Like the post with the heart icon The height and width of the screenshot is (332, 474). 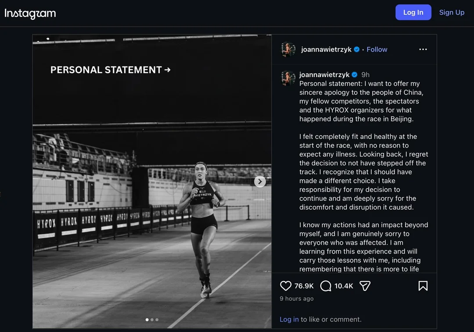pyautogui.click(x=285, y=286)
